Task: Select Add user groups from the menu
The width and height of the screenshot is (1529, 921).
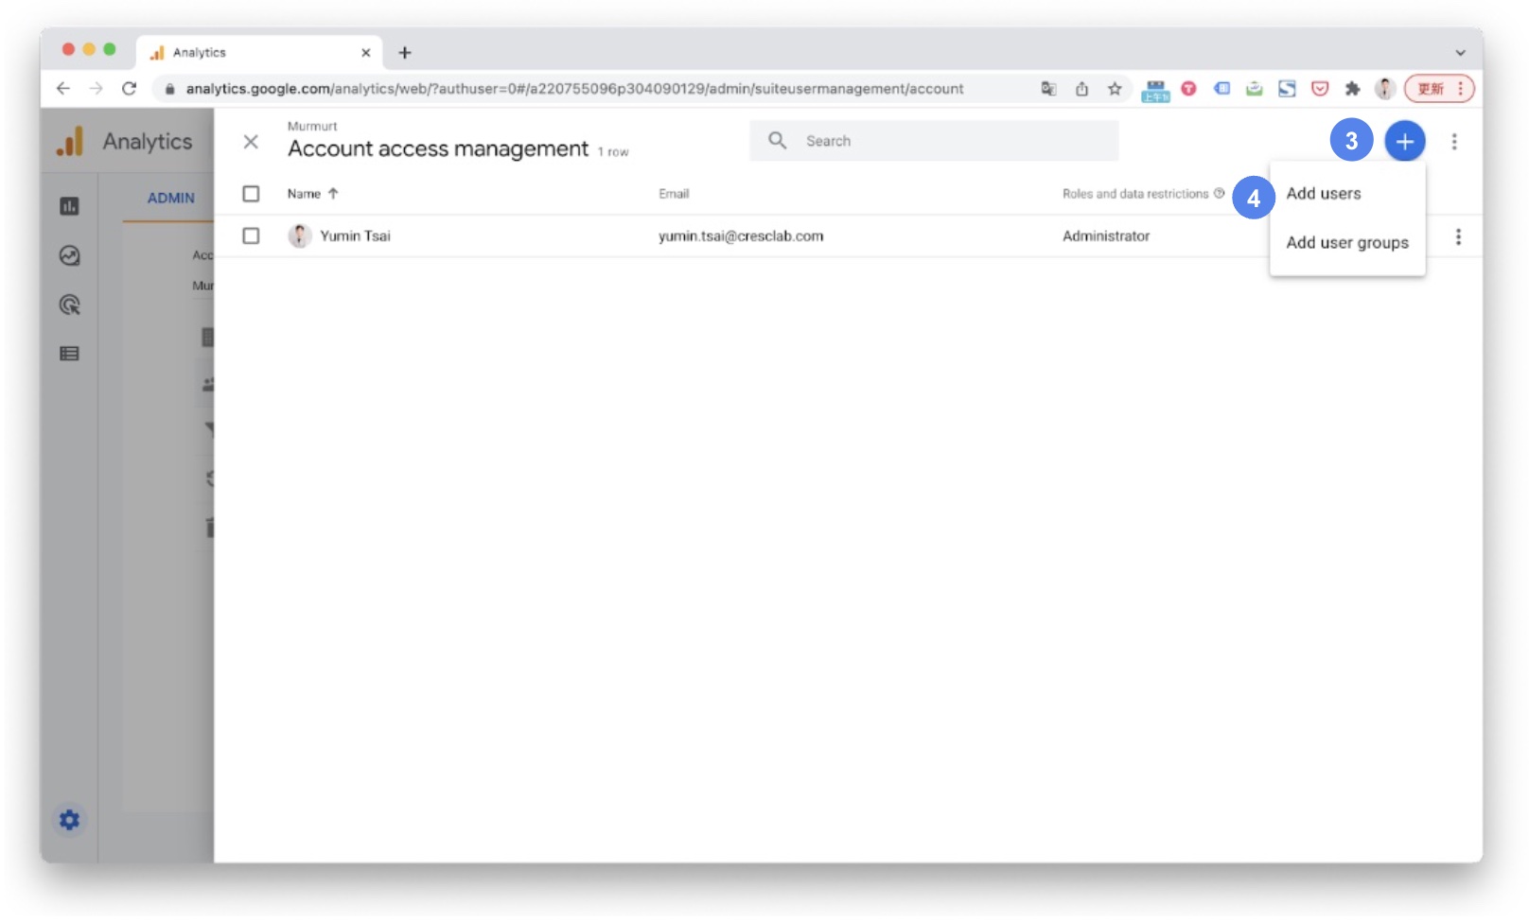Action: click(1346, 243)
